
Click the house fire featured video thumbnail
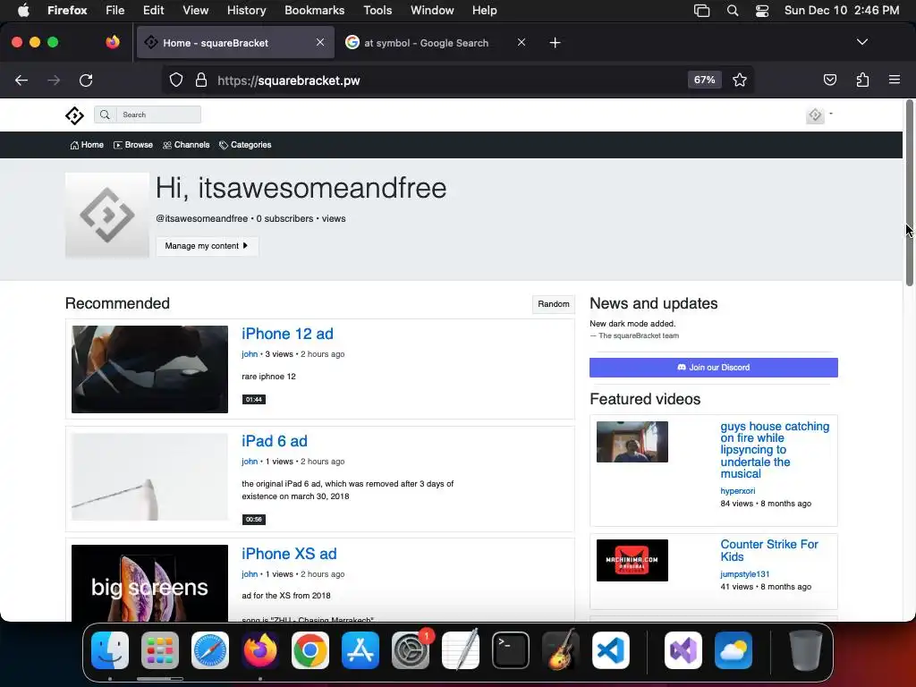(632, 442)
